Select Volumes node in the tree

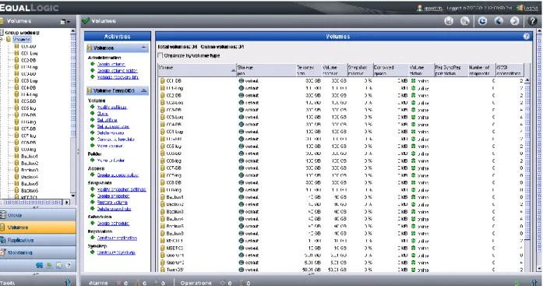(x=22, y=40)
